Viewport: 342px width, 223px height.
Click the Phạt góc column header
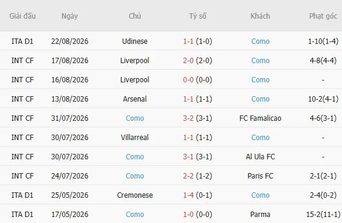click(323, 16)
